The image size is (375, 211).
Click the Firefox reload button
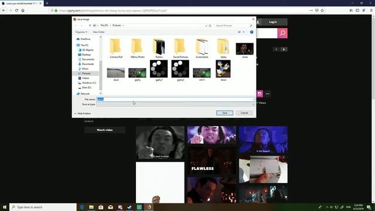click(x=16, y=11)
